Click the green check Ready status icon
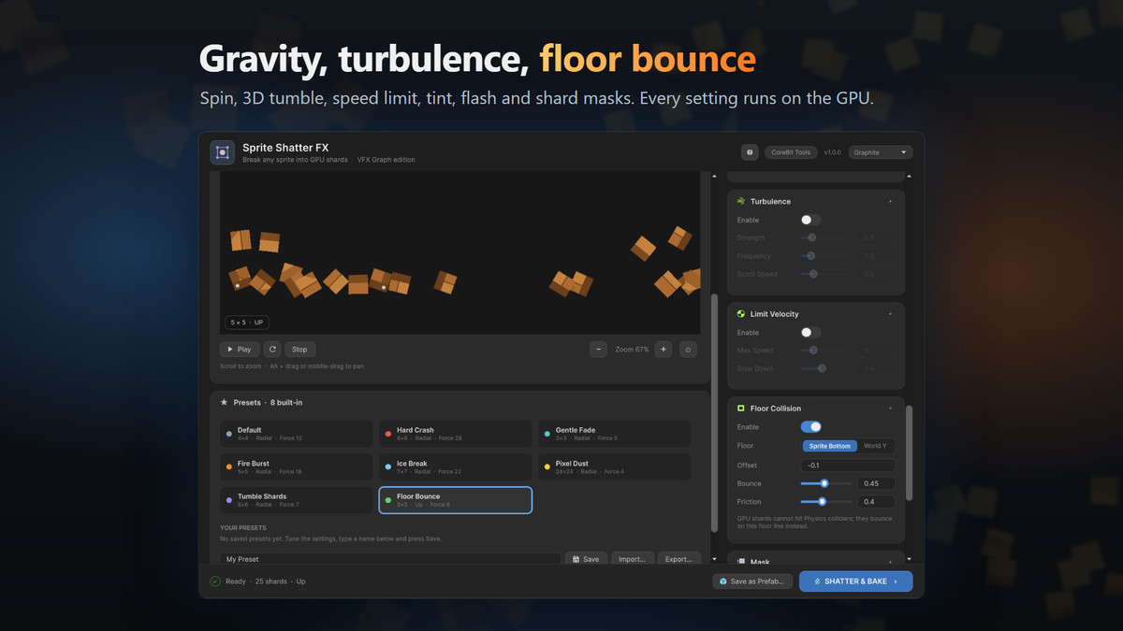 point(215,581)
